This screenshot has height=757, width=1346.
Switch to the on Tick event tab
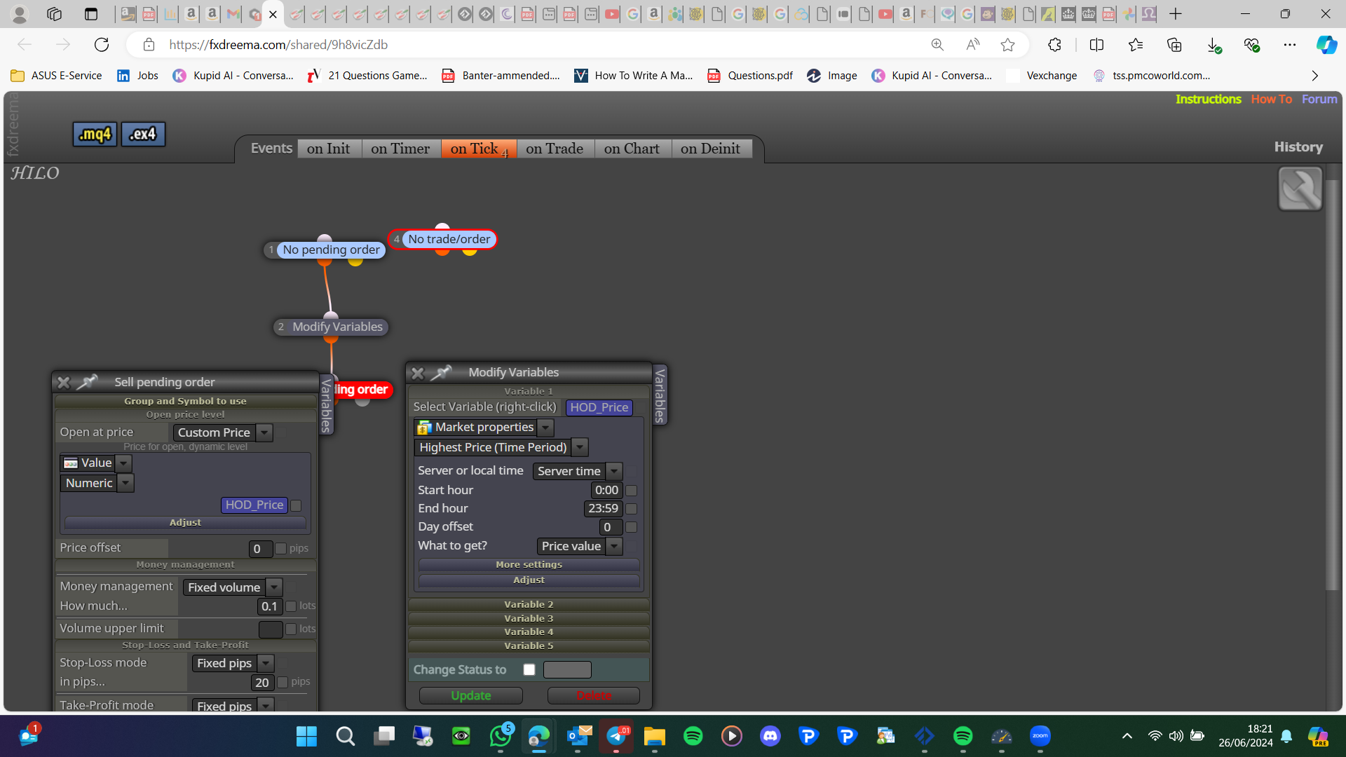478,149
